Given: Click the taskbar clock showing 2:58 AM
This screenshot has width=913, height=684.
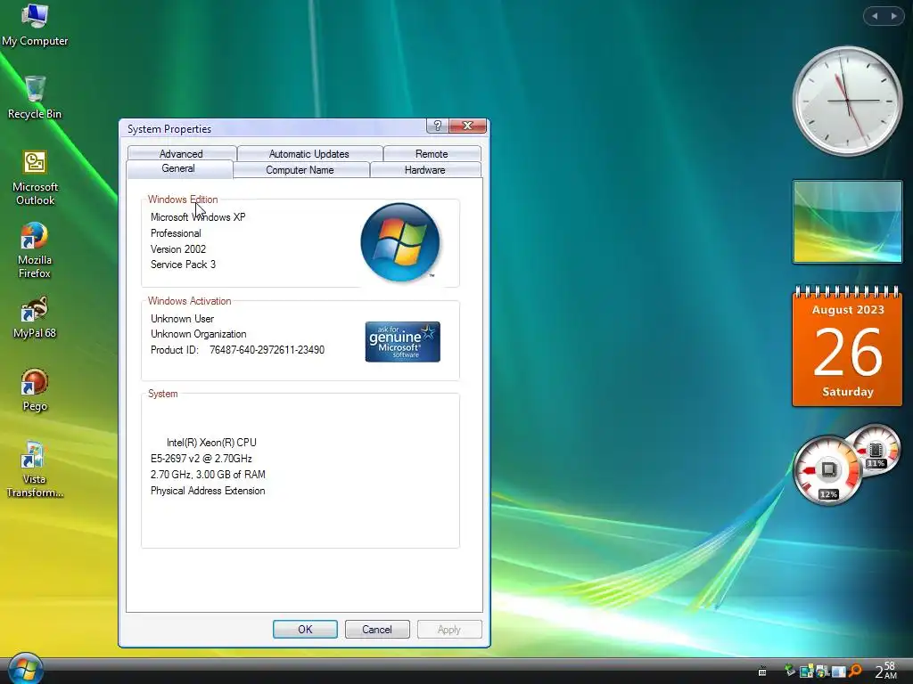Looking at the screenshot, I should (x=885, y=671).
